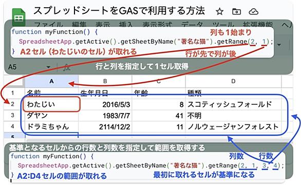Select row 3 header
Image resolution: width=301 pixels, height=185 pixels.
tap(13, 115)
